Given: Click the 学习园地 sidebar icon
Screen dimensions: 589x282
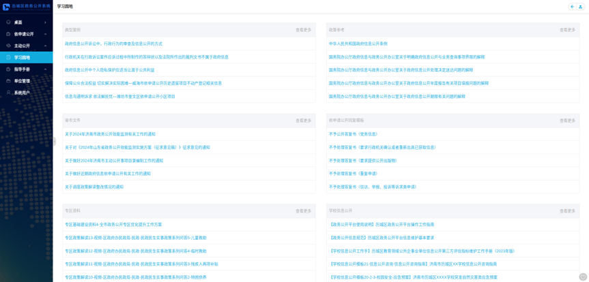Looking at the screenshot, I should coord(8,58).
